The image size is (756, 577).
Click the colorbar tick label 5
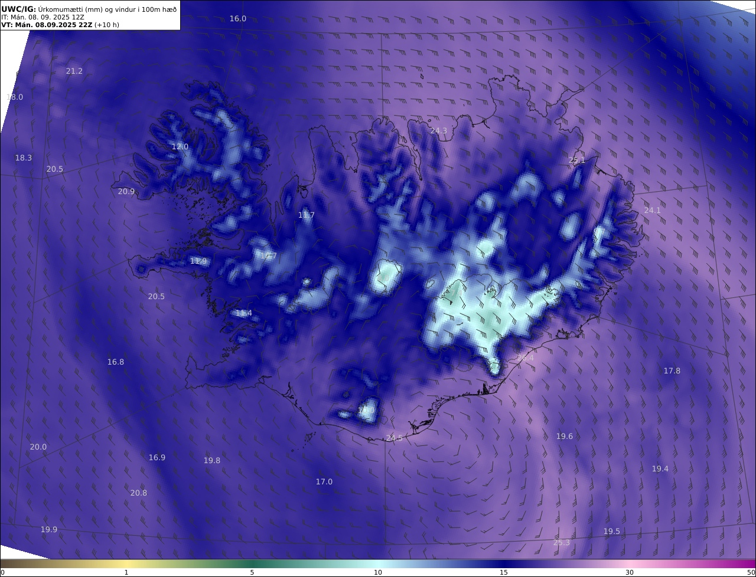pos(252,572)
